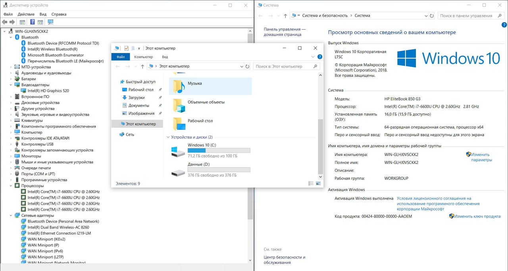Select Intel(R) HD Graphics 520 adapter
The width and height of the screenshot is (508, 271).
coord(48,91)
